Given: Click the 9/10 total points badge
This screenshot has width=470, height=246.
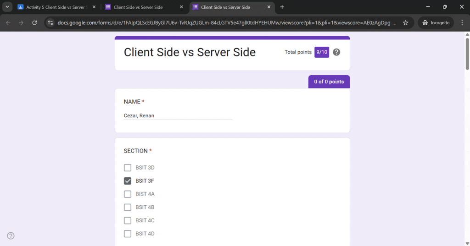Looking at the screenshot, I should pyautogui.click(x=322, y=52).
